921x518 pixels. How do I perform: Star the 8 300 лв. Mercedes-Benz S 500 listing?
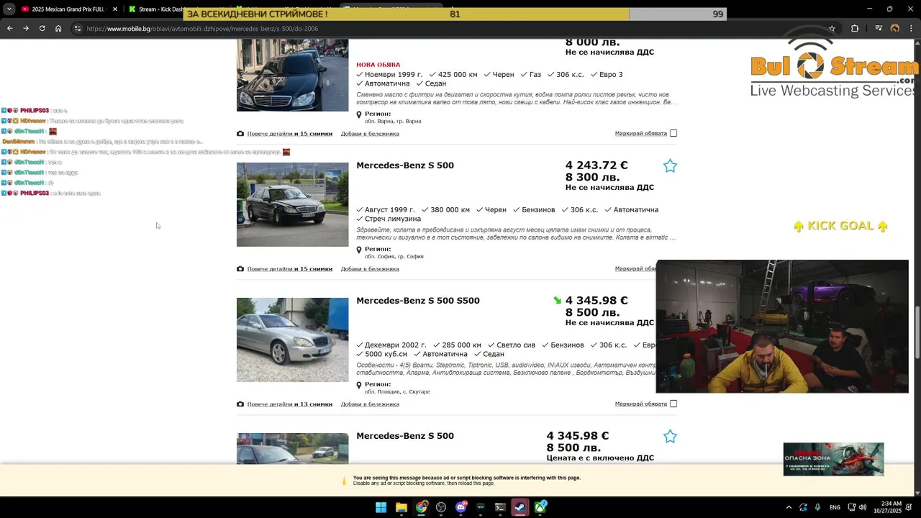tap(670, 166)
